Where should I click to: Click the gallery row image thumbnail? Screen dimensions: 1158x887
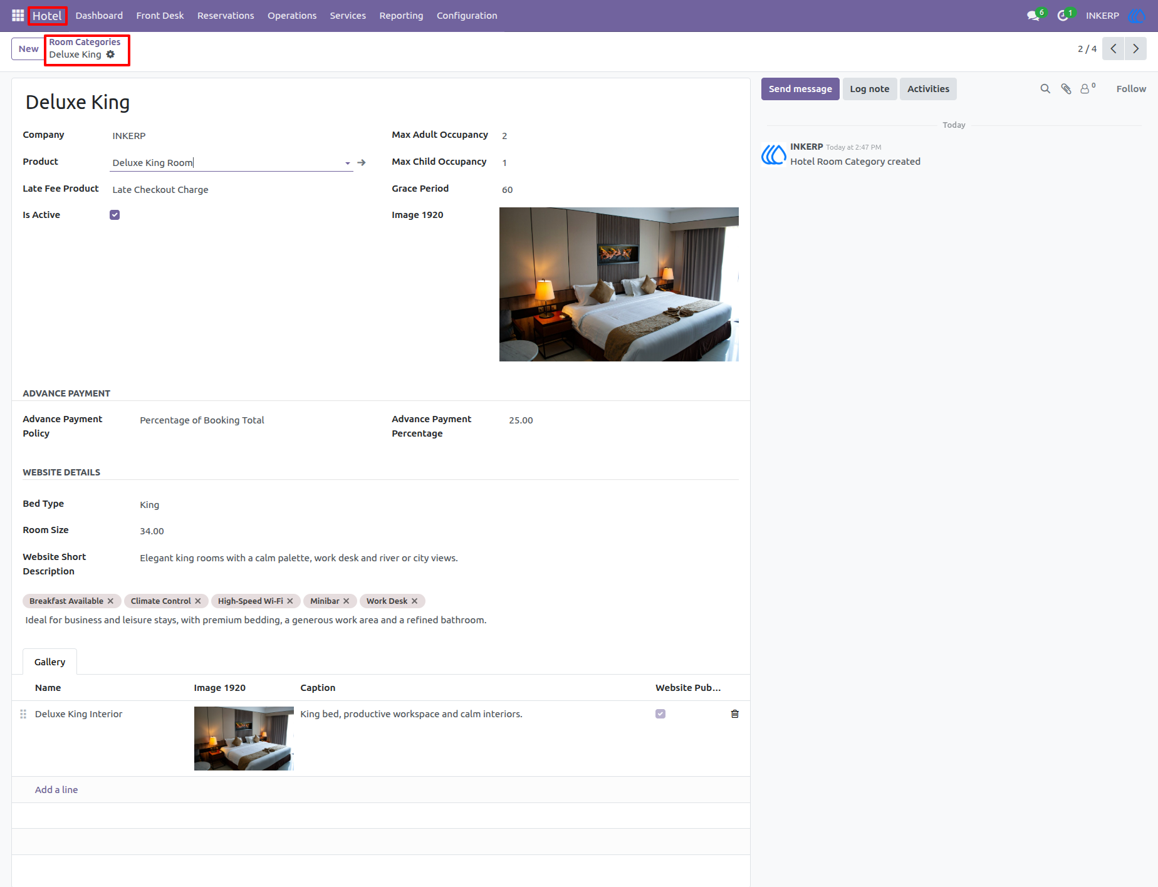[244, 739]
